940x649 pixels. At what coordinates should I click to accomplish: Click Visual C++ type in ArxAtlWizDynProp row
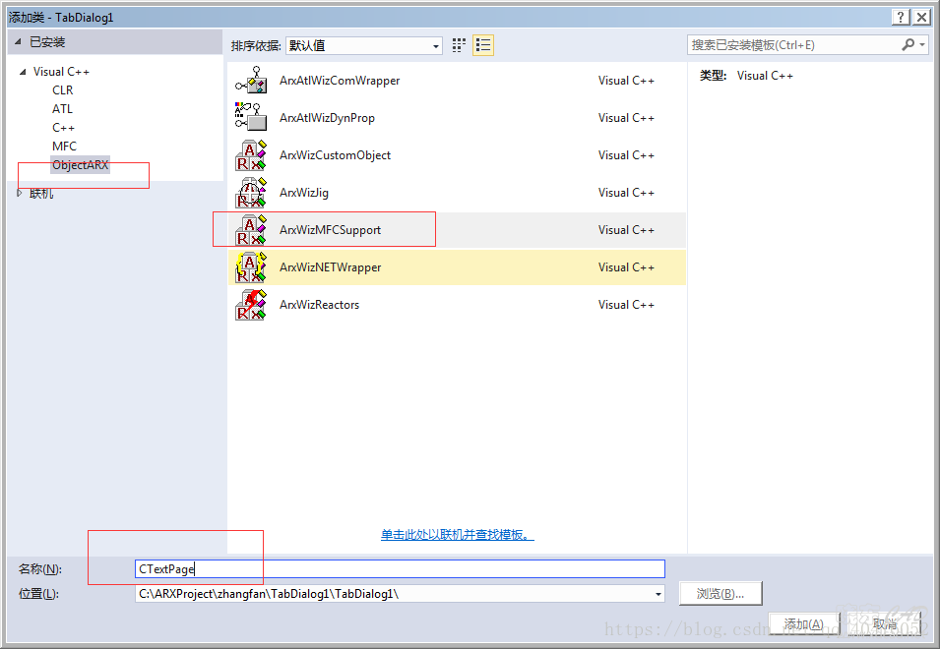tap(626, 118)
